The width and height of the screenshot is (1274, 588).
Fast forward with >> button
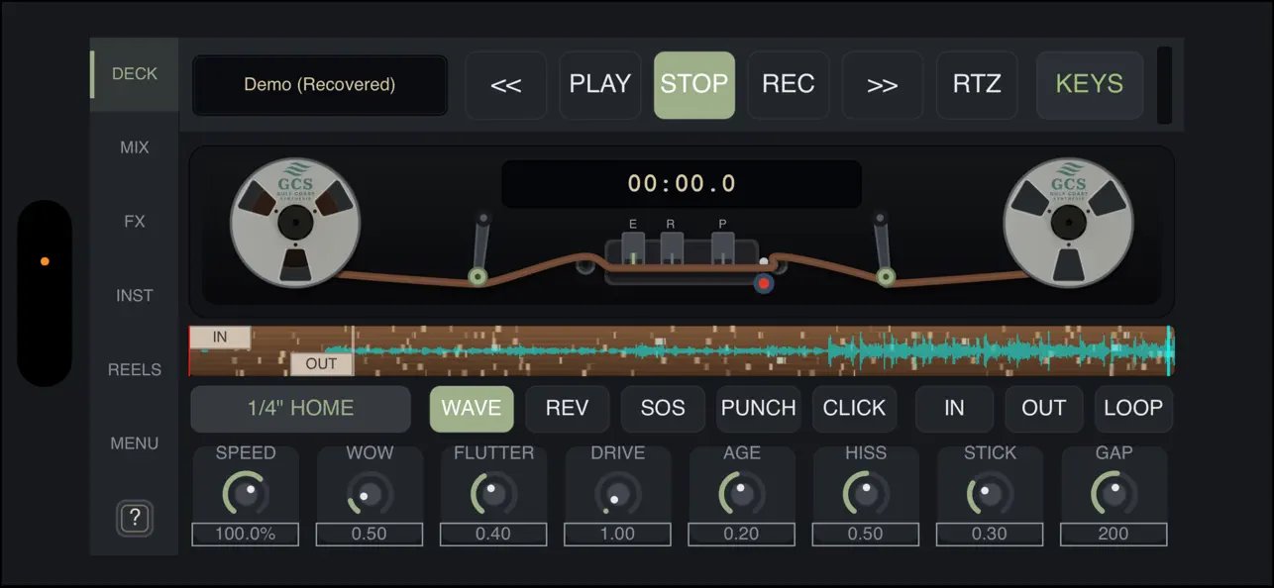pyautogui.click(x=883, y=85)
